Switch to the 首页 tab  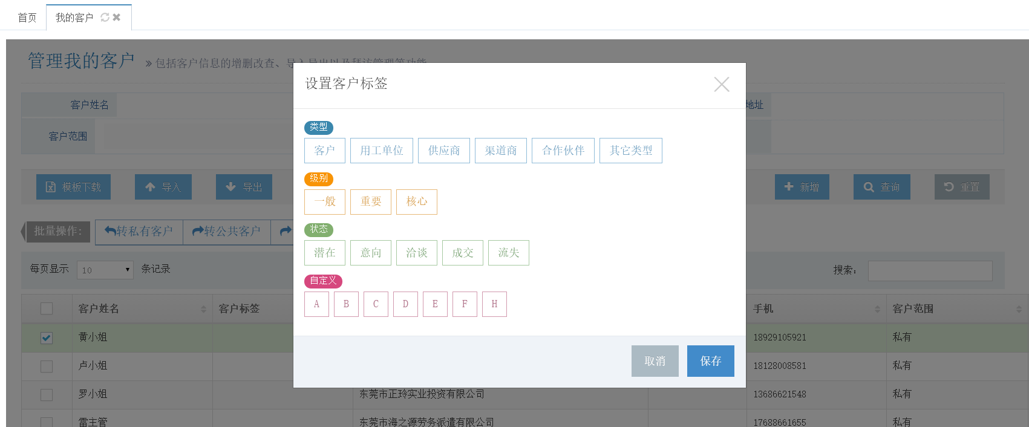click(x=27, y=18)
